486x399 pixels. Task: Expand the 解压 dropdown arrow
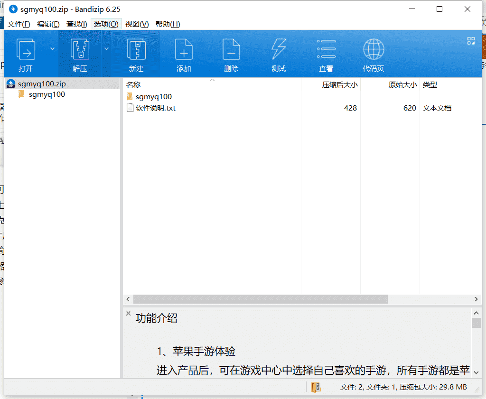click(106, 49)
